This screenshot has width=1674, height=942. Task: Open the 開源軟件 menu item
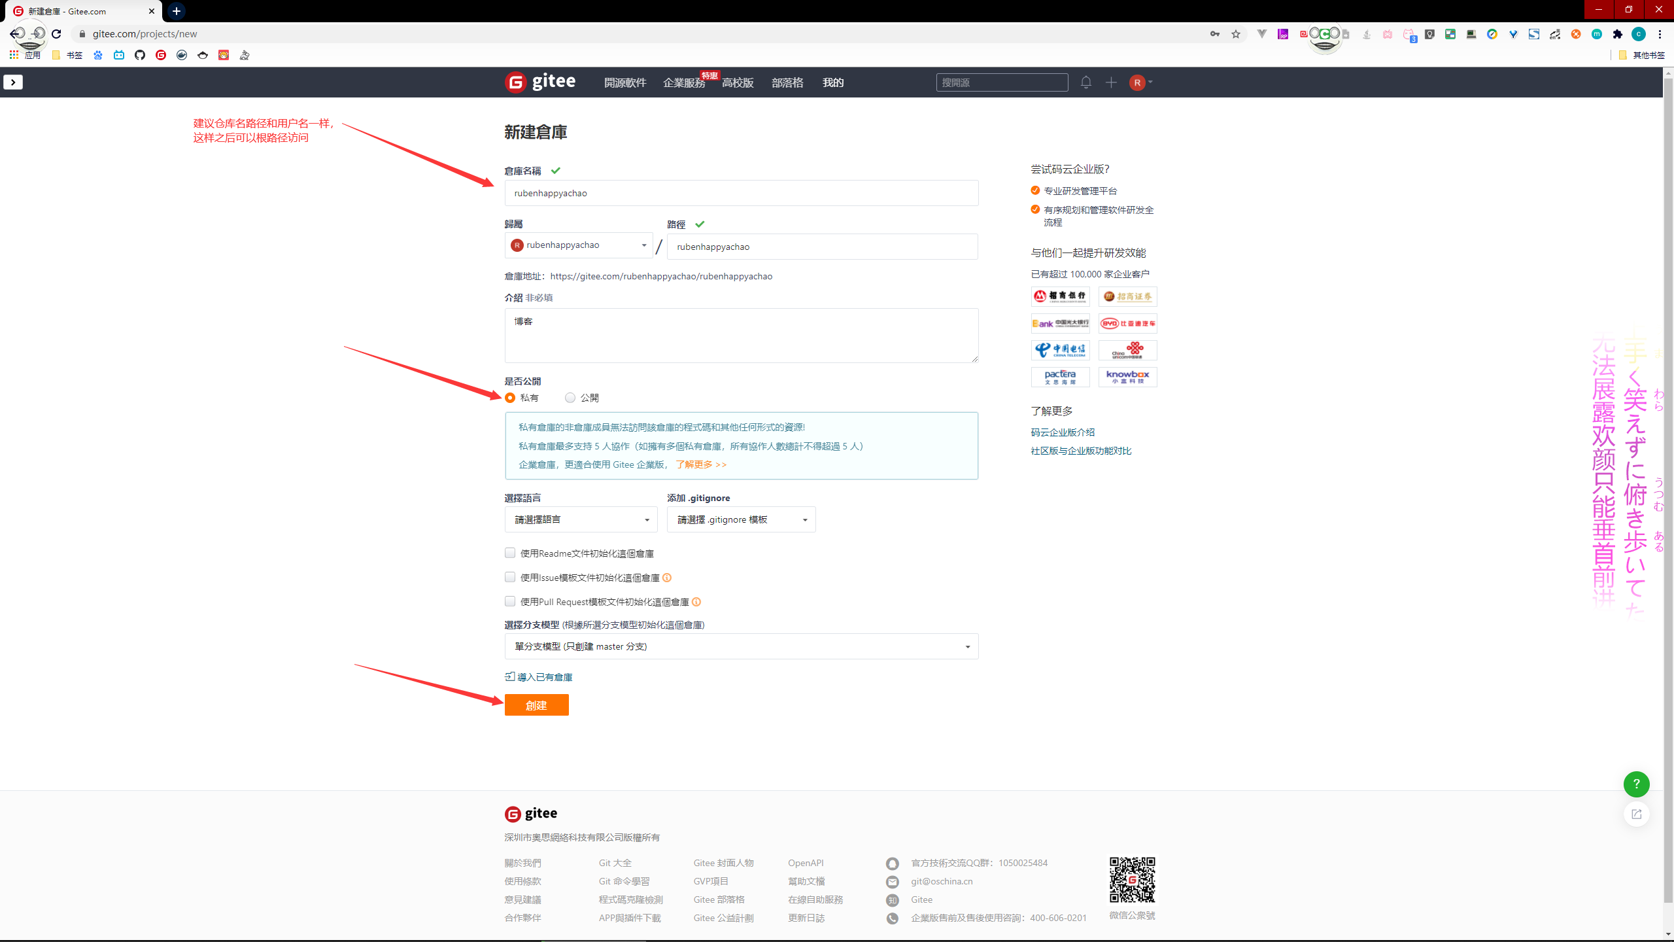pos(625,83)
